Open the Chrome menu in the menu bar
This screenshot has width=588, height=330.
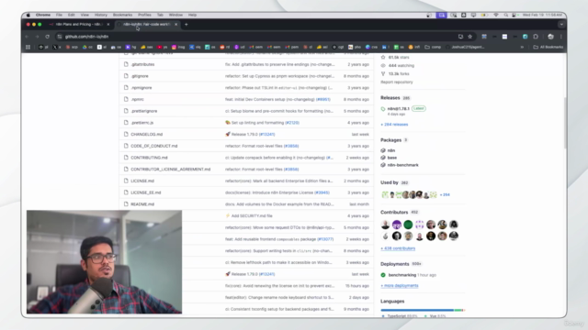43,15
